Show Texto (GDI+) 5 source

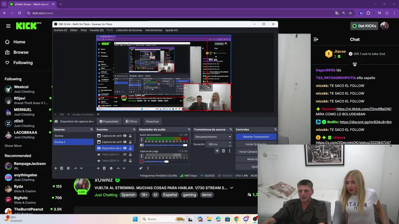pos(125,154)
